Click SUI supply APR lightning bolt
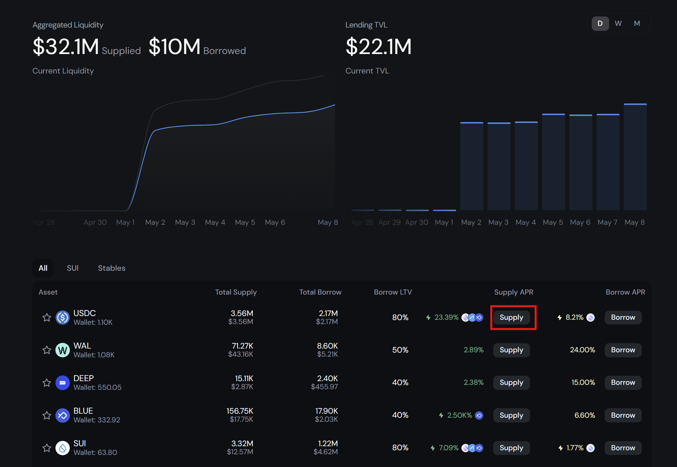Image resolution: width=677 pixels, height=467 pixels. [x=433, y=448]
